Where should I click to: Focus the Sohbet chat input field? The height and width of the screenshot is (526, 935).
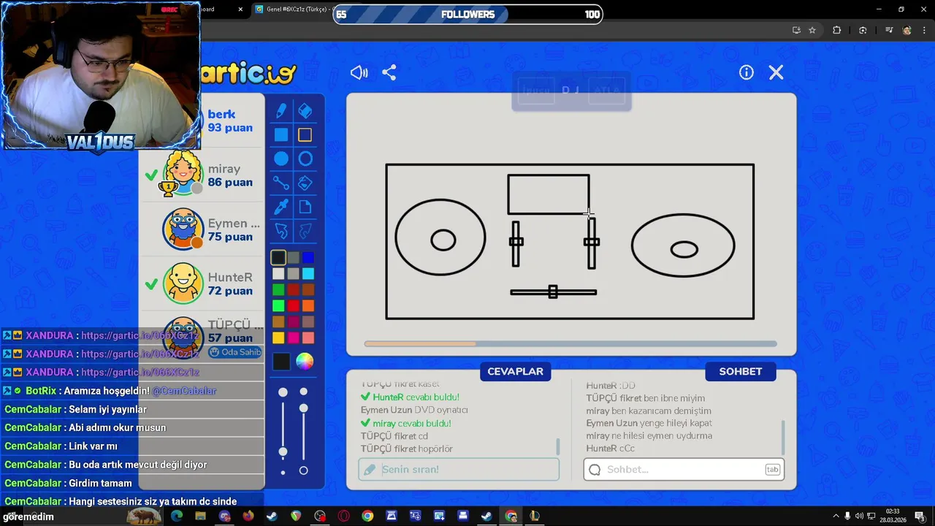(684, 469)
